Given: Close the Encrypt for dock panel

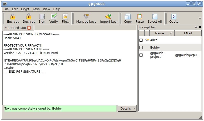Looking at the screenshot, I should pyautogui.click(x=200, y=27).
